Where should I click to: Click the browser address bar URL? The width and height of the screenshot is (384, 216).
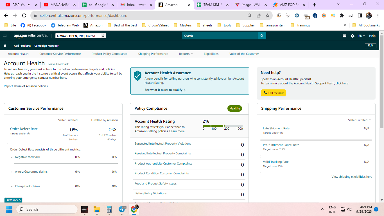(x=83, y=15)
